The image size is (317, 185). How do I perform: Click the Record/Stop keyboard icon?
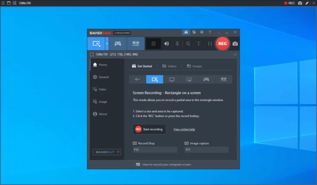click(135, 143)
